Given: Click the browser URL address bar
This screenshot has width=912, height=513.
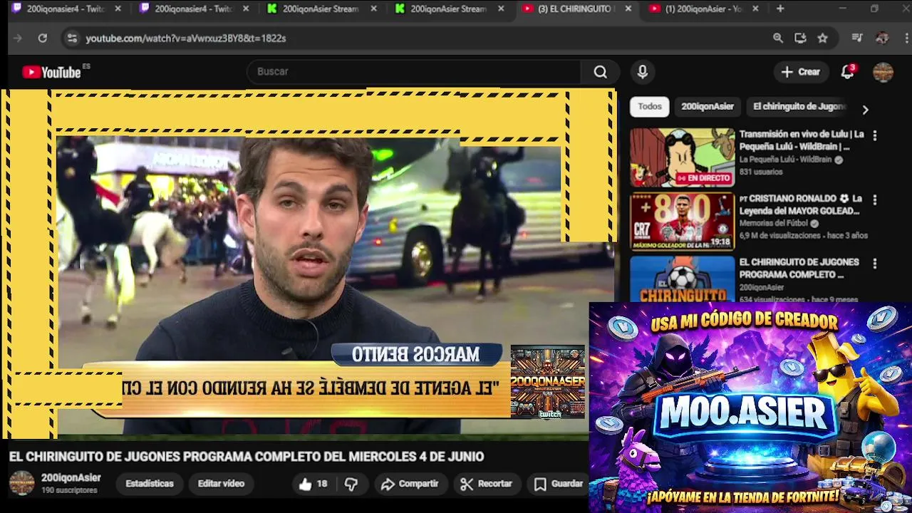Looking at the screenshot, I should point(420,38).
